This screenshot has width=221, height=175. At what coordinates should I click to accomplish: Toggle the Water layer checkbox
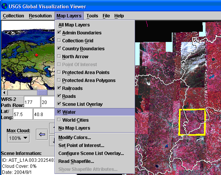coord(59,112)
